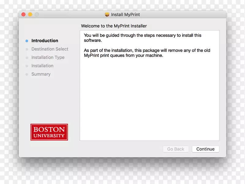Click the gray bullet beside Summary

(x=27, y=74)
